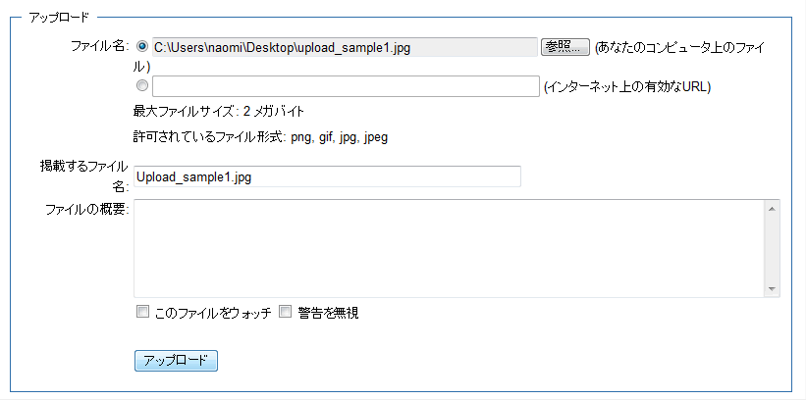Click the ファイル名 field label

(x=100, y=46)
